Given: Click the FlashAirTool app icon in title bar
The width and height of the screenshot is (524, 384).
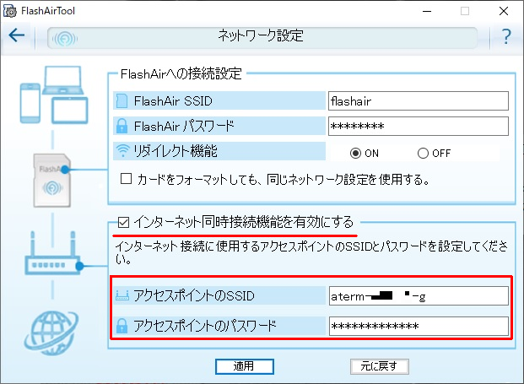Looking at the screenshot, I should pos(10,11).
